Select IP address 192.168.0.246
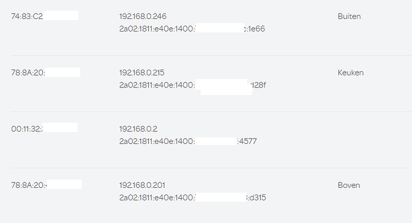Screen dimensions: 412x223 [143, 16]
